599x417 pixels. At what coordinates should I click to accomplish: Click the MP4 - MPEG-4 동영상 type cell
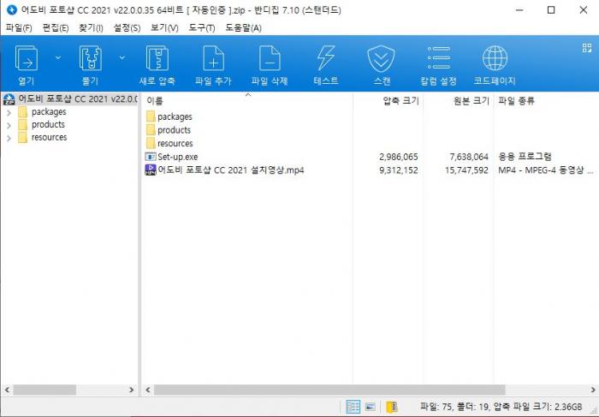click(546, 170)
